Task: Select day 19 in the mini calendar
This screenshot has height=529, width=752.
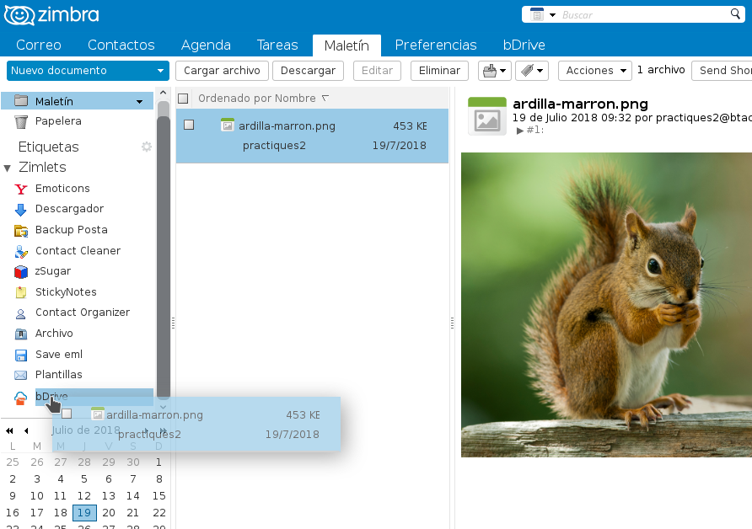Action: click(84, 513)
